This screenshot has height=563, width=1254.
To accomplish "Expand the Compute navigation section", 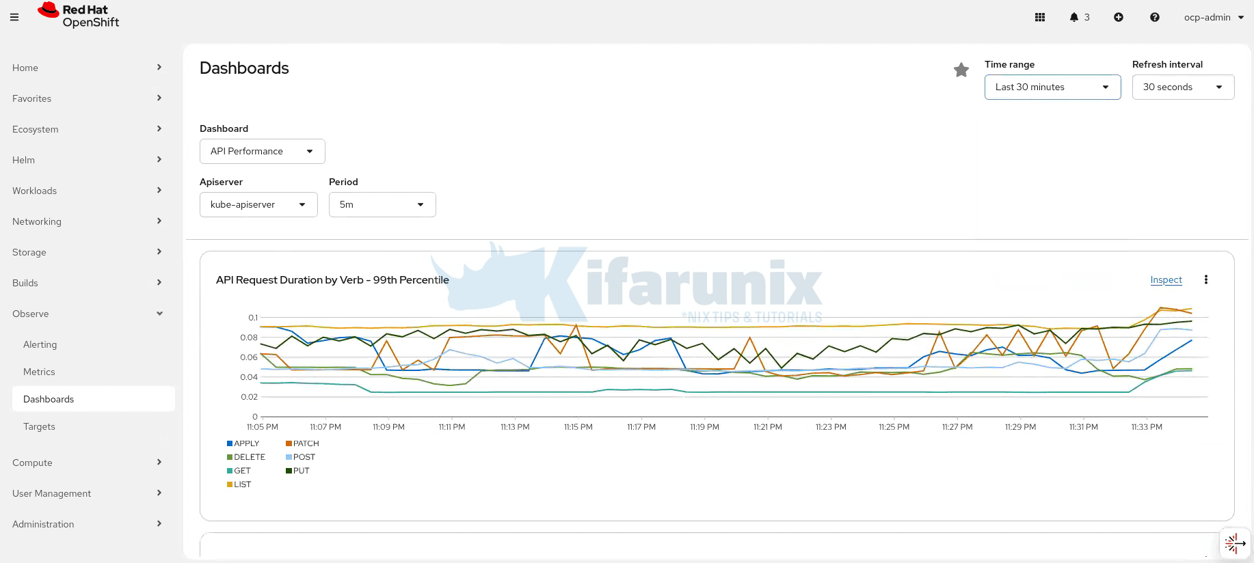I will point(88,463).
